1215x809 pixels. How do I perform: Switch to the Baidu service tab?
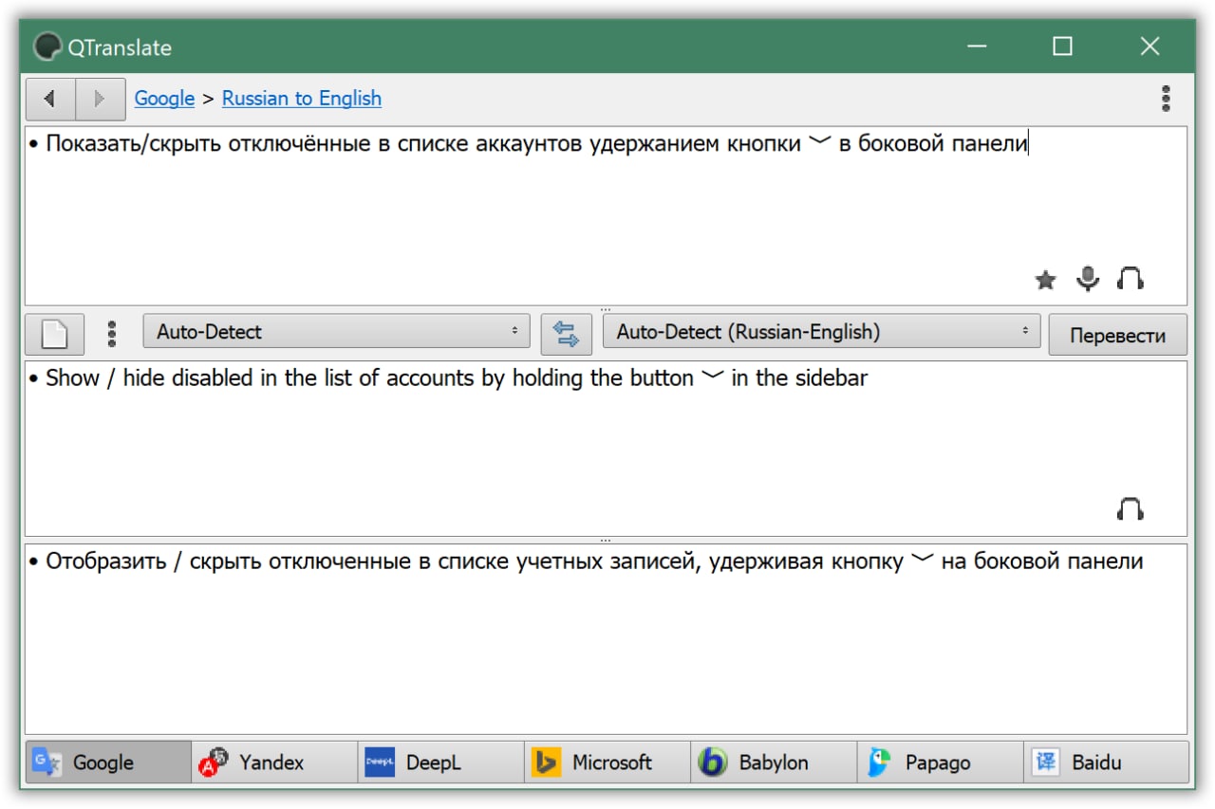click(x=1106, y=763)
